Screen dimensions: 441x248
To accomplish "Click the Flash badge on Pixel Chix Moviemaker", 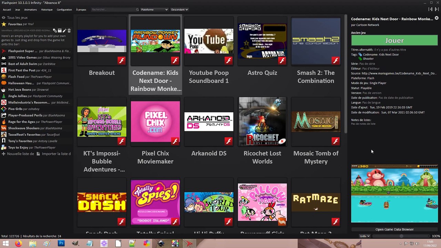I will 175,141.
